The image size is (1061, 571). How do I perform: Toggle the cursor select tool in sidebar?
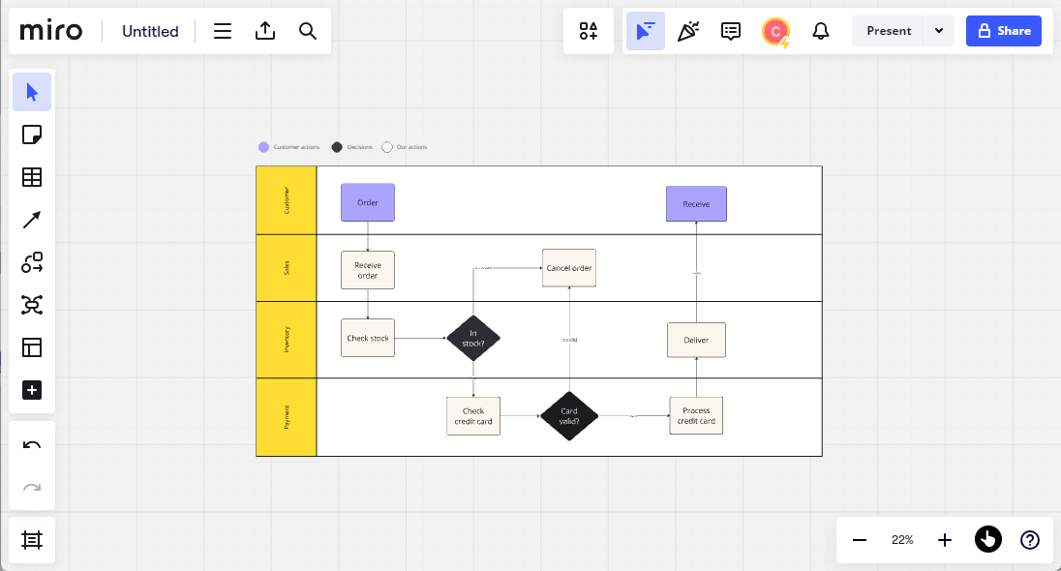pyautogui.click(x=32, y=92)
